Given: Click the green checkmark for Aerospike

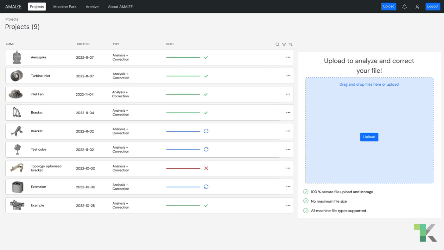Looking at the screenshot, I should click(x=206, y=57).
